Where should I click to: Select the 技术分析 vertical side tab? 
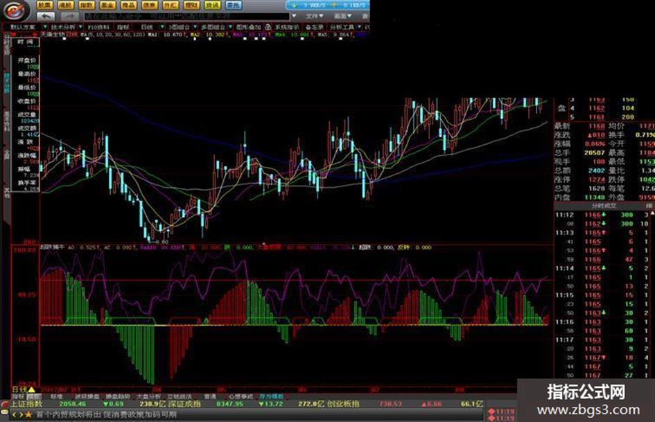(7, 82)
